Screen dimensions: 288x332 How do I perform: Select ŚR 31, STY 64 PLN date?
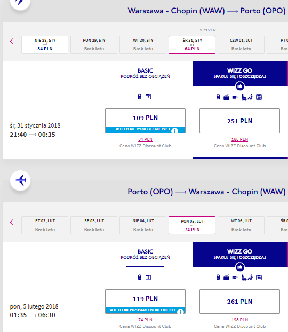click(x=192, y=45)
